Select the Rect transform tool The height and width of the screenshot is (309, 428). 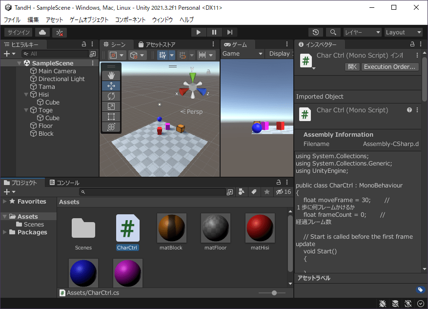pyautogui.click(x=111, y=117)
